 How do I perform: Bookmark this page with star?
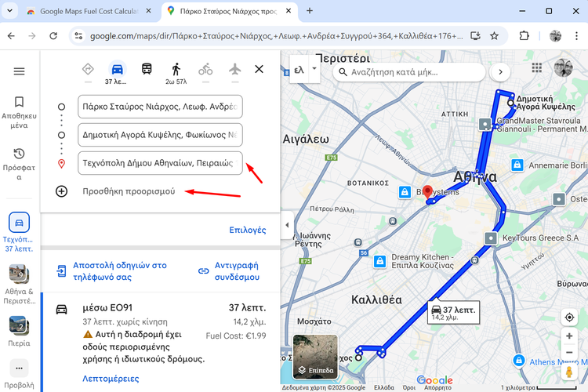pyautogui.click(x=494, y=35)
